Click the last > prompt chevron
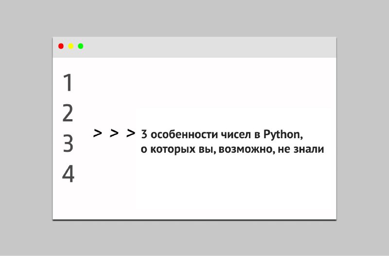Viewport: 389px width, 256px height. click(131, 133)
